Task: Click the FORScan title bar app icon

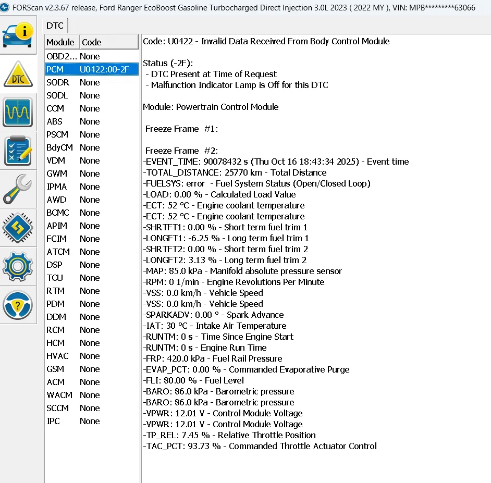Action: point(5,8)
